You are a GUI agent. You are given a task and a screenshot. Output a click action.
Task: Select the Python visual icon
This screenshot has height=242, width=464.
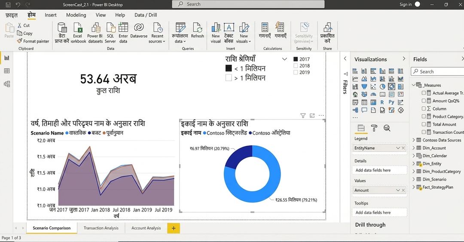(391, 102)
